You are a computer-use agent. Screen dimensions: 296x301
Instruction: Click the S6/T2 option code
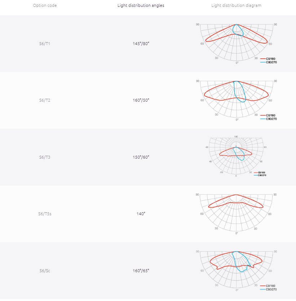click(45, 100)
